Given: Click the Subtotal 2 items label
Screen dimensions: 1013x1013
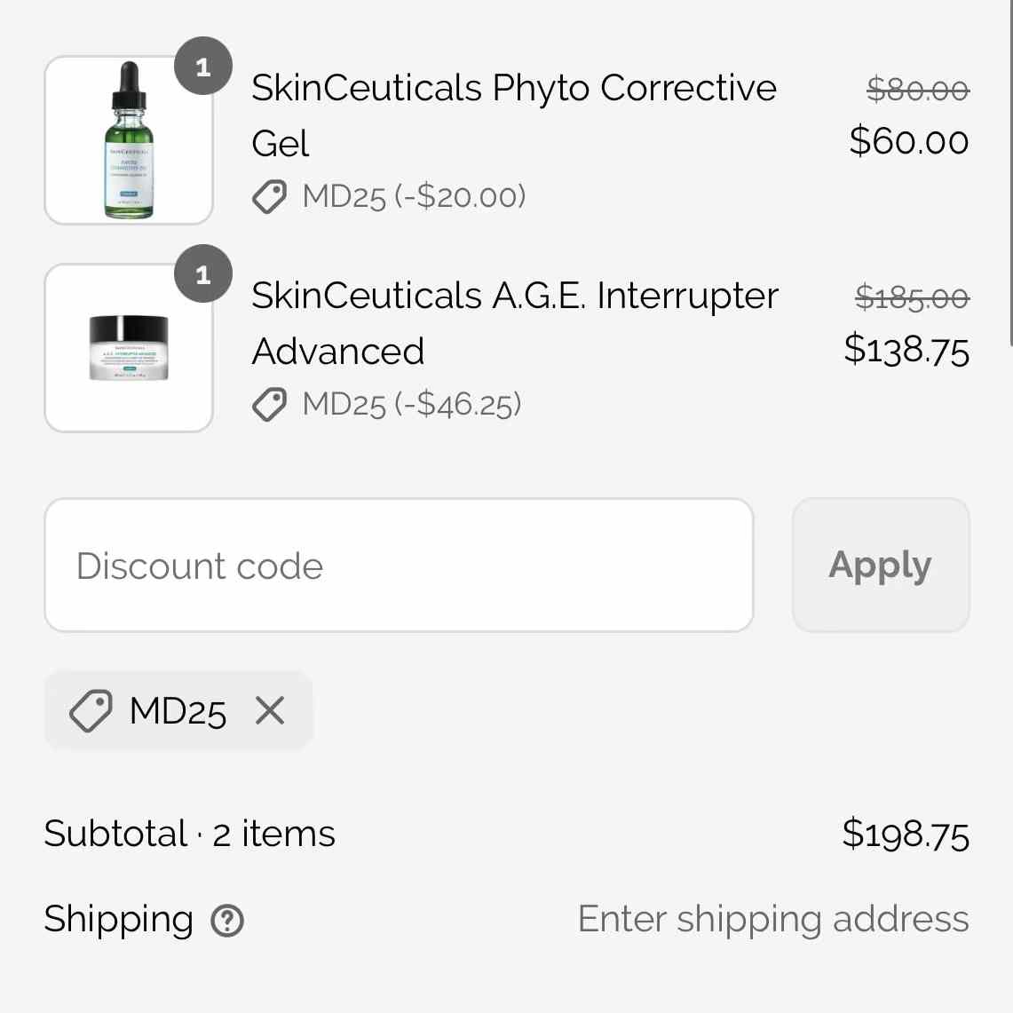Looking at the screenshot, I should point(189,833).
